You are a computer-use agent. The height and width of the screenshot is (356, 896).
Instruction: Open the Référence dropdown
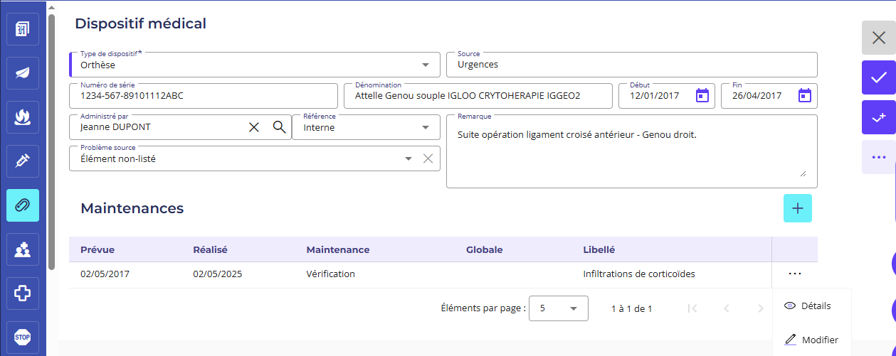(x=426, y=128)
